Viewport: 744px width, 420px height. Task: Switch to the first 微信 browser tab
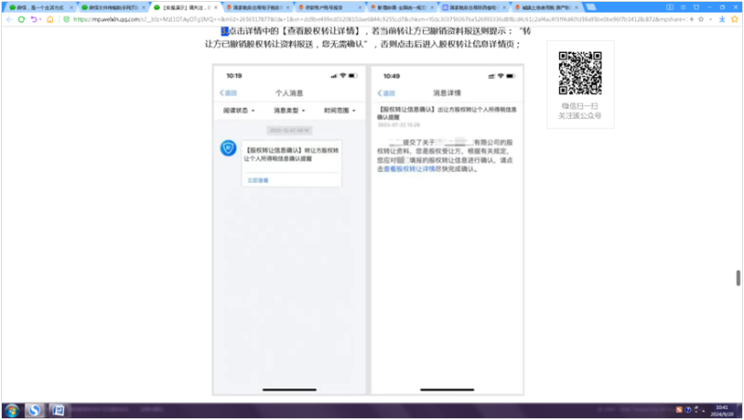click(x=35, y=7)
